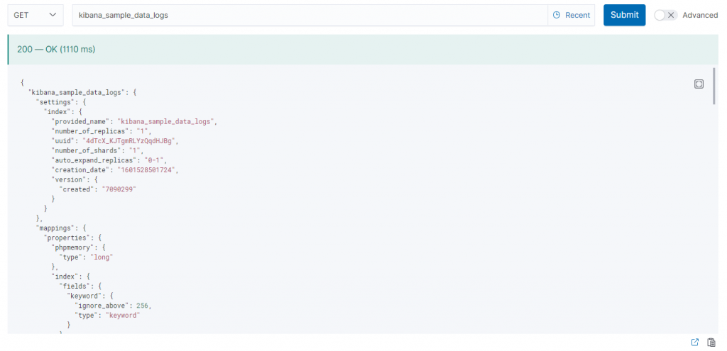Click the "phpmemory" property key
This screenshot has height=351, width=727.
[74, 247]
